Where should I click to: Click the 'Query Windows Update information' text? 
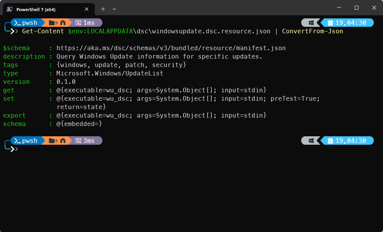coord(117,57)
